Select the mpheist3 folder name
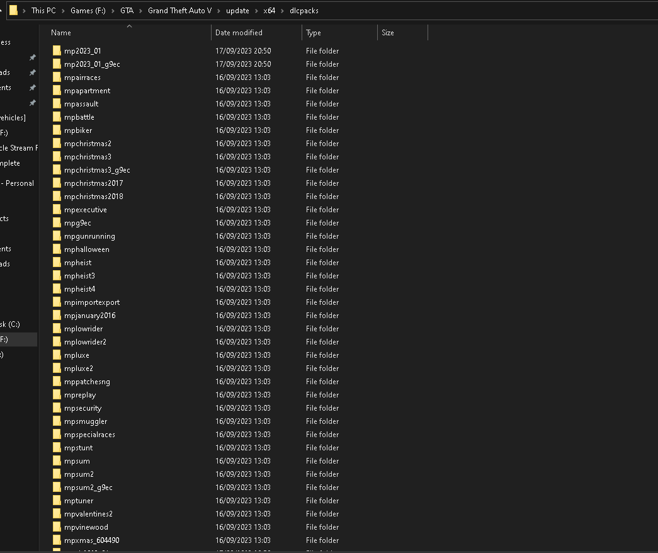 pyautogui.click(x=79, y=276)
